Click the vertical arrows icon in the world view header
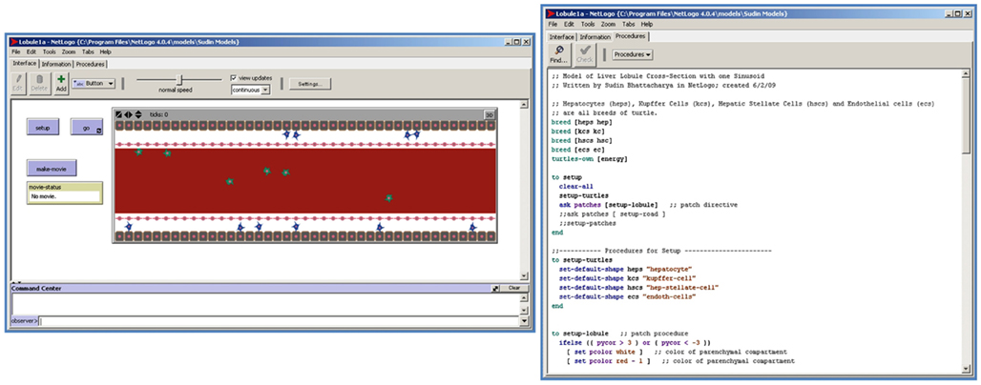981x385 pixels. (138, 114)
